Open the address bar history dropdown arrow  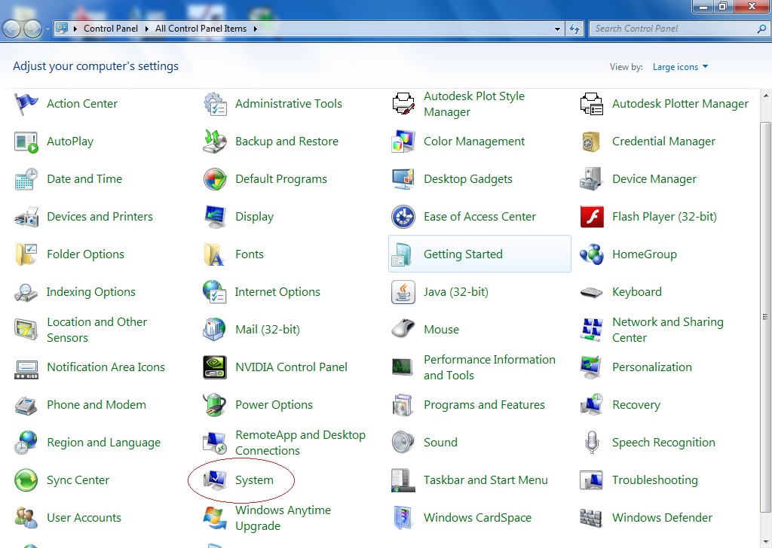pos(558,29)
